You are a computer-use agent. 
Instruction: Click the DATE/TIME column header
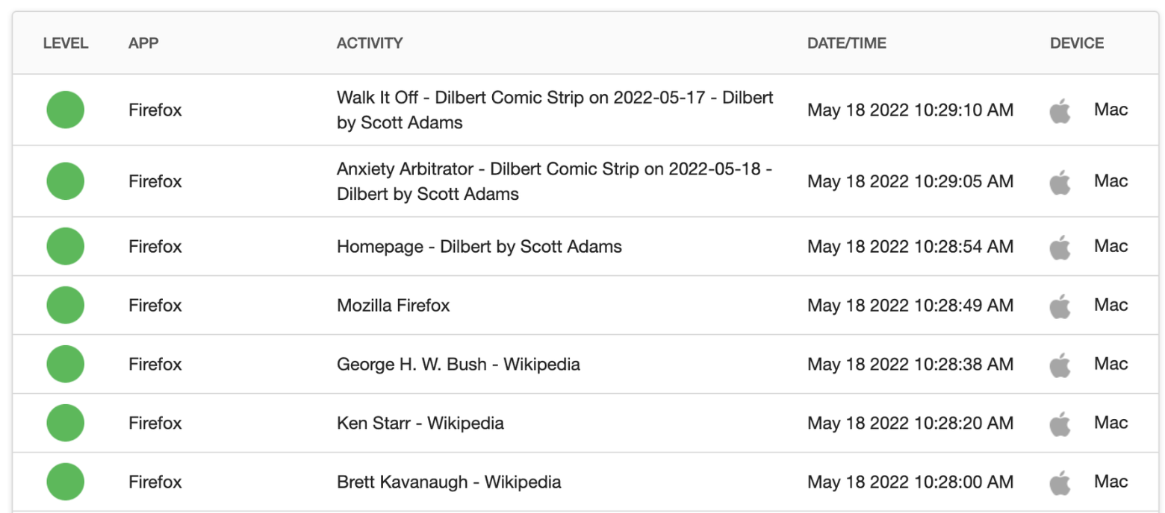pyautogui.click(x=847, y=43)
